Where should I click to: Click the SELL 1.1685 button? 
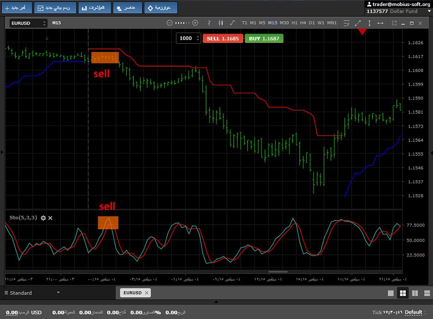(x=223, y=38)
